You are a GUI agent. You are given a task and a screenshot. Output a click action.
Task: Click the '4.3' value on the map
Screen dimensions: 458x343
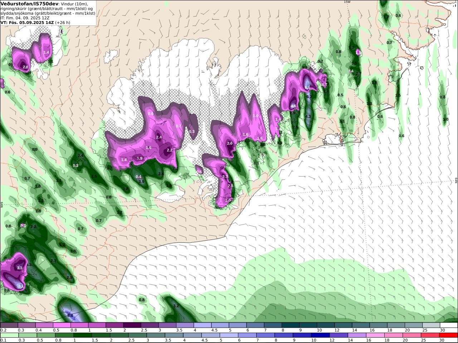coord(308,117)
